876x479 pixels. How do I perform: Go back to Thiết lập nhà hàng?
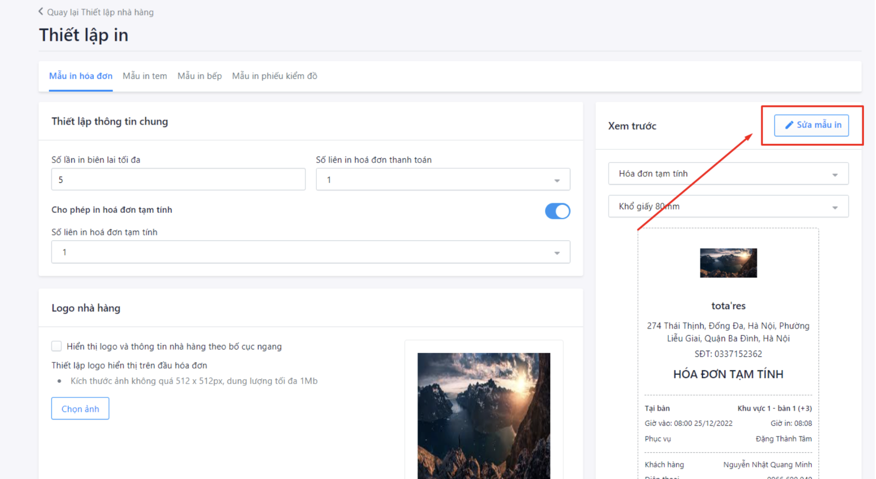pos(96,12)
